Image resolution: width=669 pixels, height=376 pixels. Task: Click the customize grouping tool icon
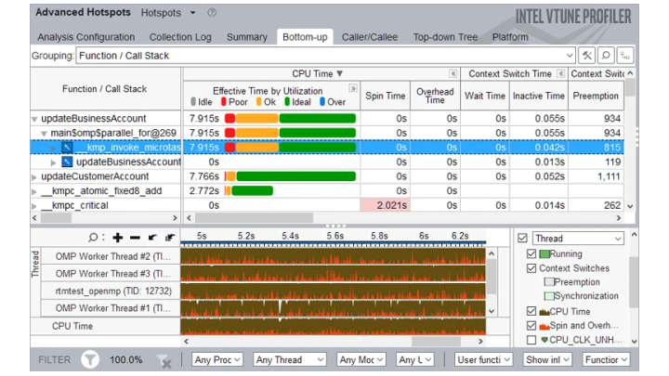pyautogui.click(x=586, y=56)
